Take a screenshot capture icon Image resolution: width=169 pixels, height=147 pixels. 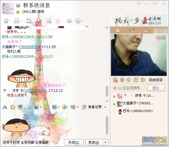(54, 107)
